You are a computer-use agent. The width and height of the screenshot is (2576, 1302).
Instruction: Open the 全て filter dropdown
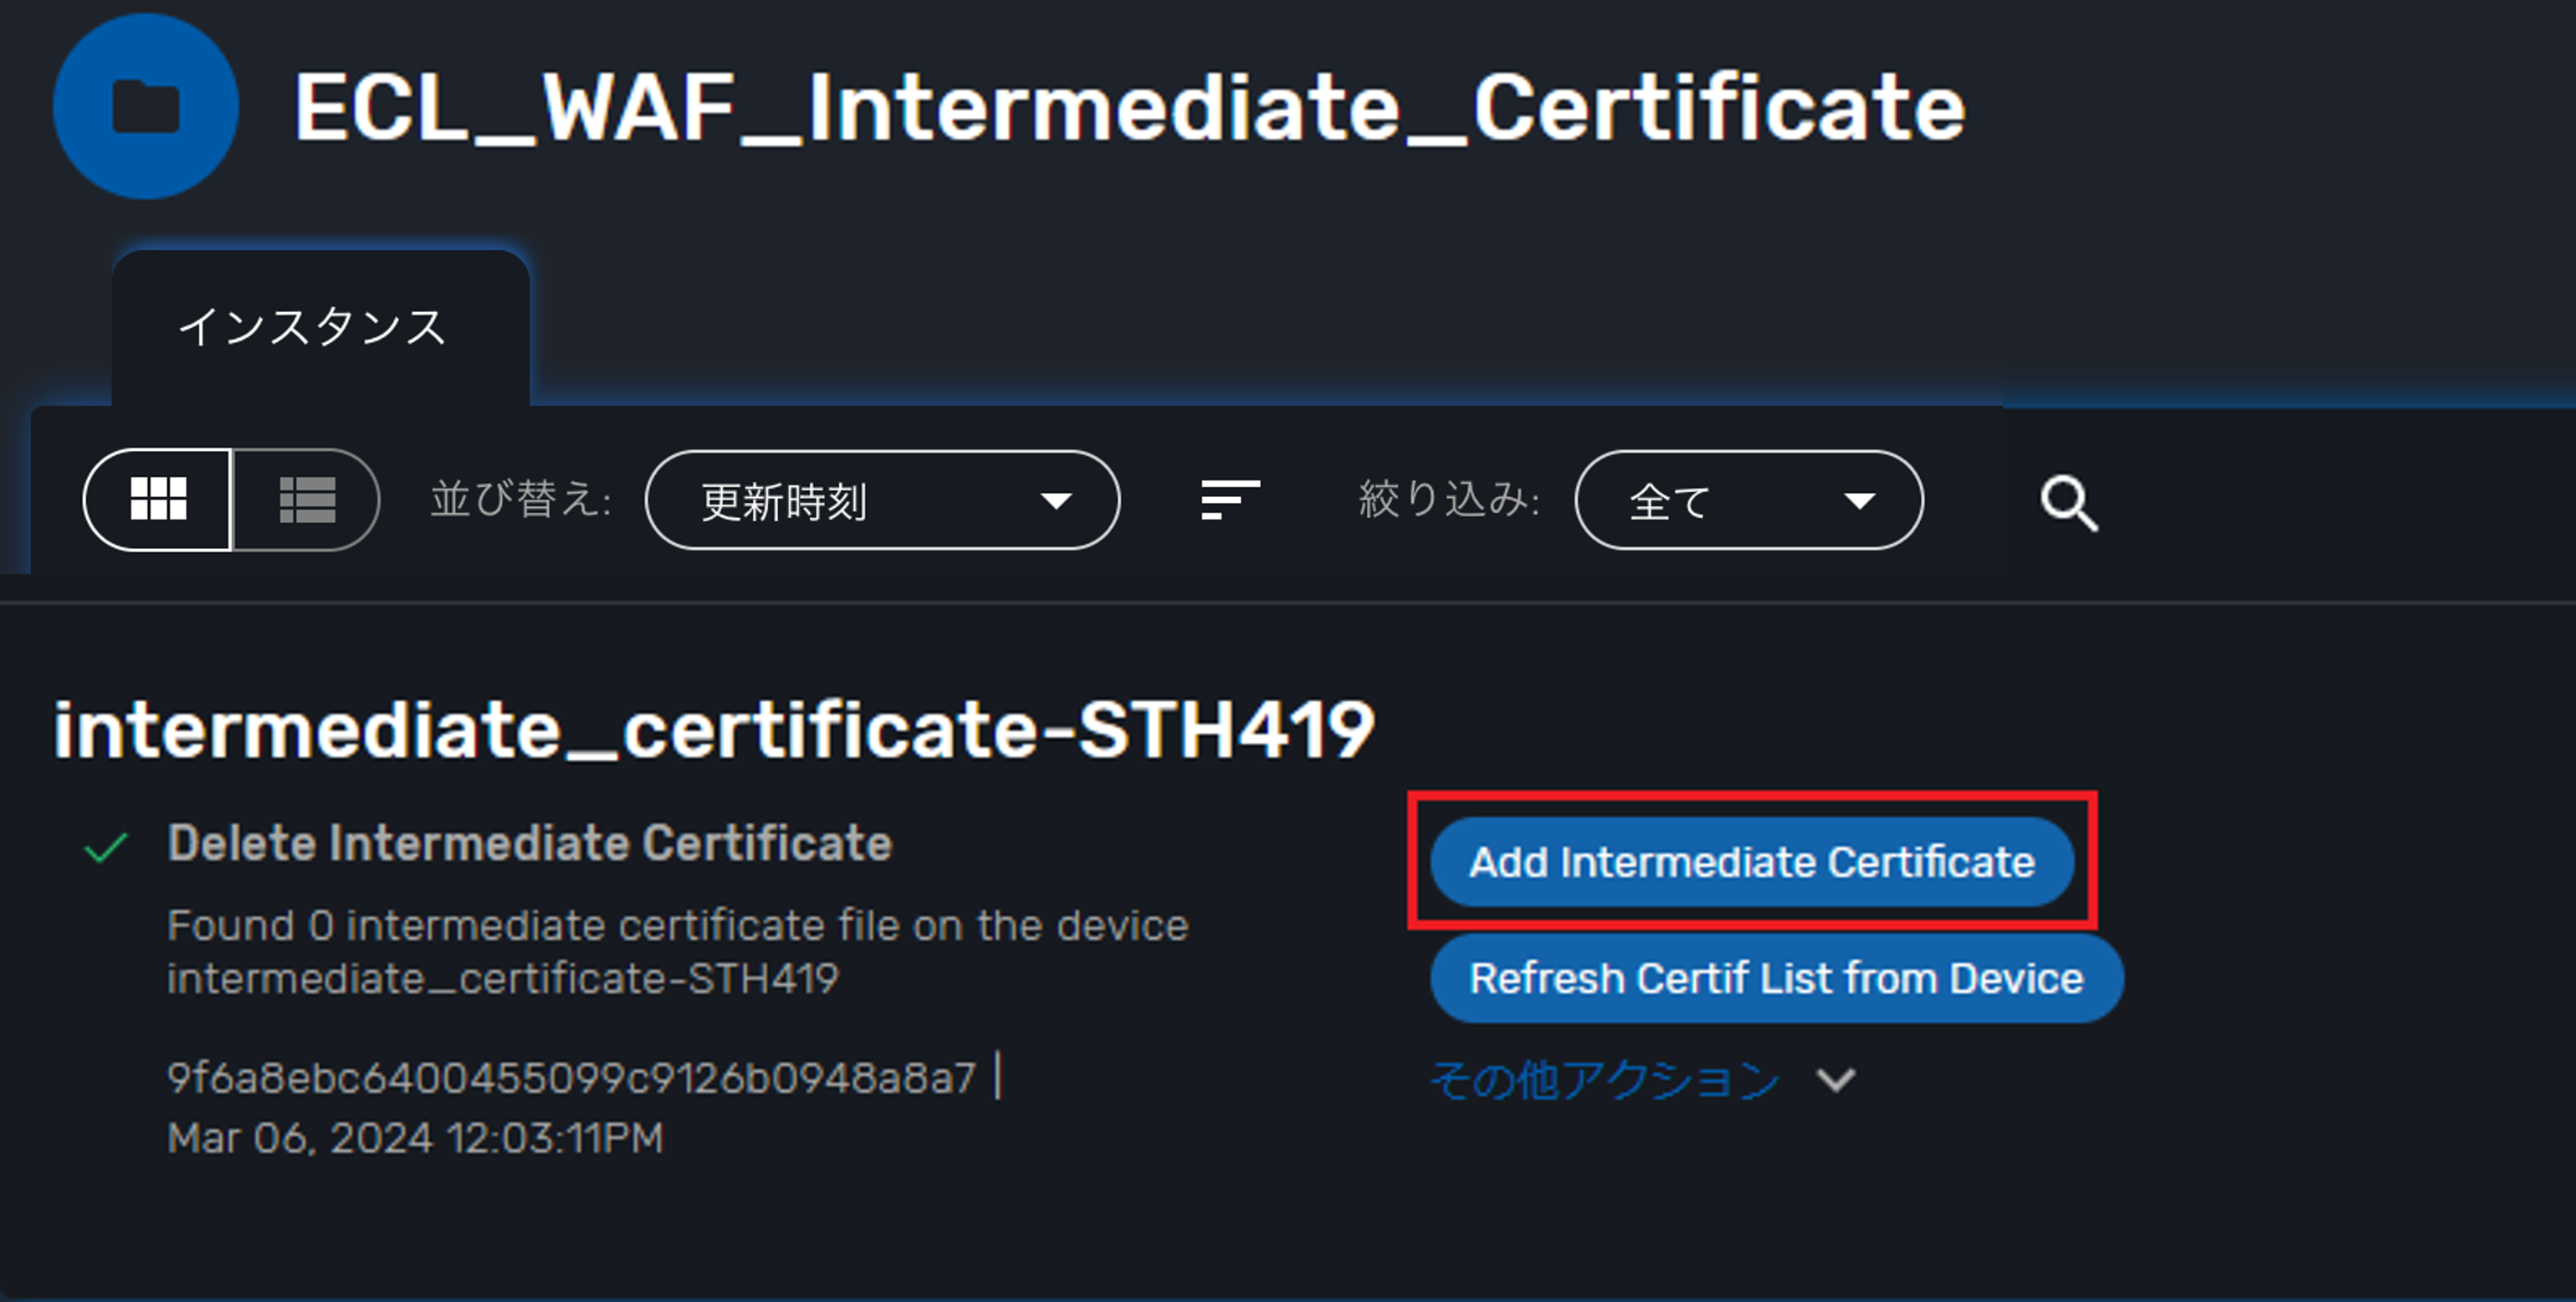click(1748, 499)
